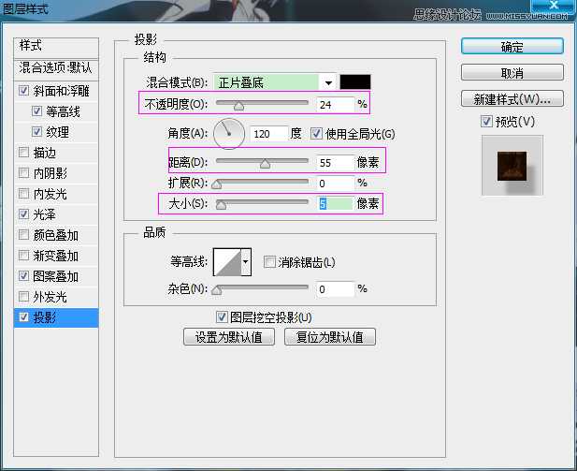Enable the 渐变叠加 style checkbox
The height and width of the screenshot is (471, 577).
pyautogui.click(x=23, y=256)
